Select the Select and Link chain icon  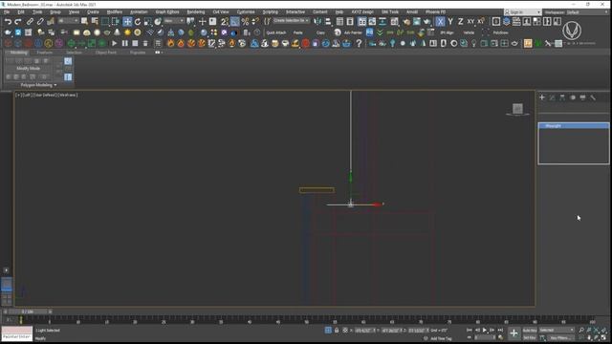point(30,21)
